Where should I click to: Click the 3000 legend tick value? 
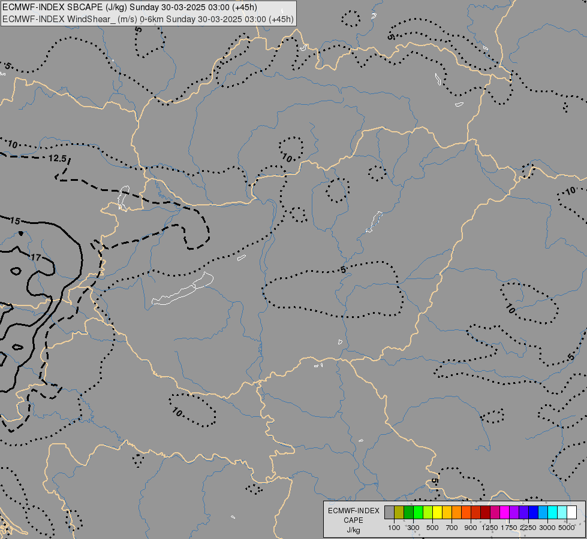(547, 528)
